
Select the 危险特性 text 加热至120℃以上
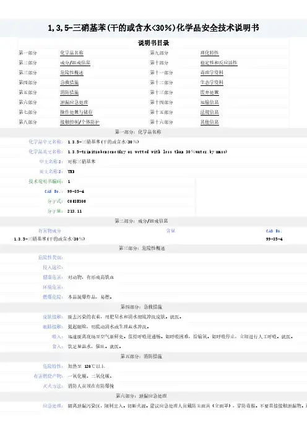click(x=86, y=366)
